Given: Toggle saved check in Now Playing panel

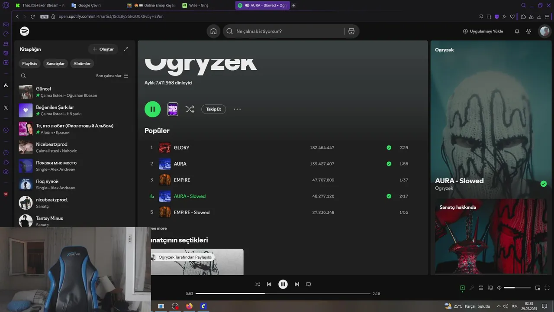Looking at the screenshot, I should point(544,184).
